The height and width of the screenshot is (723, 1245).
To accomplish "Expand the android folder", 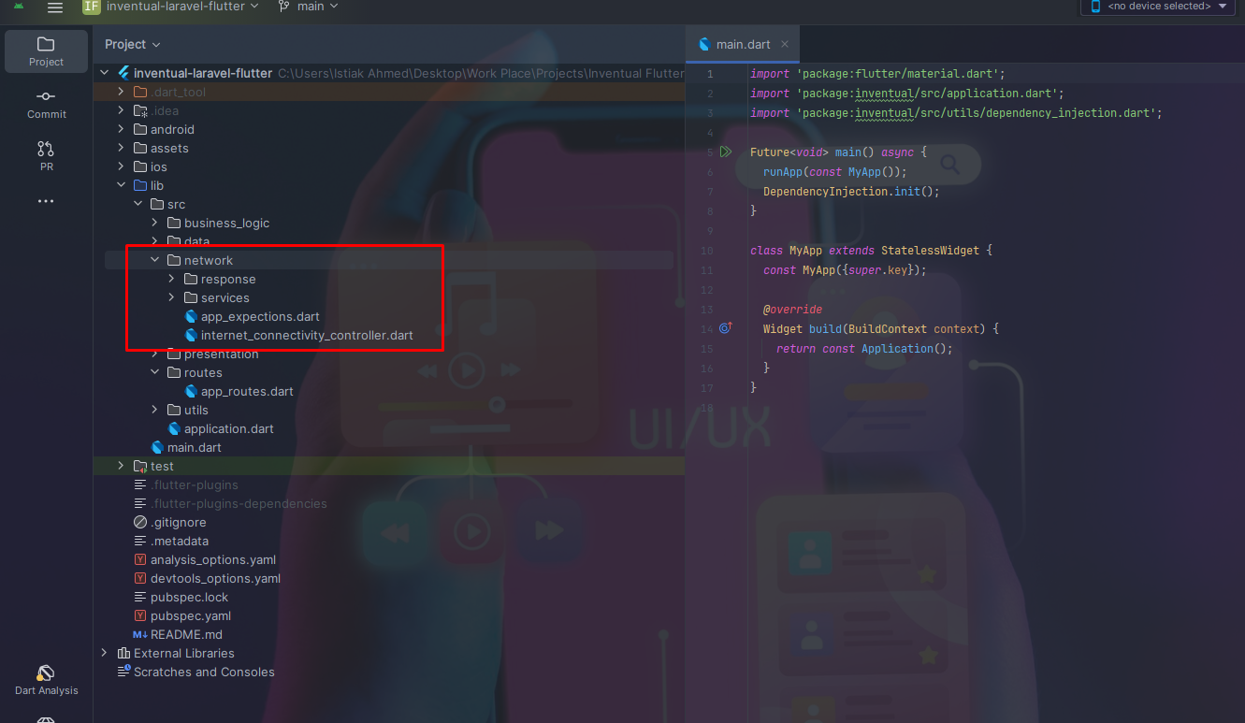I will coord(121,129).
